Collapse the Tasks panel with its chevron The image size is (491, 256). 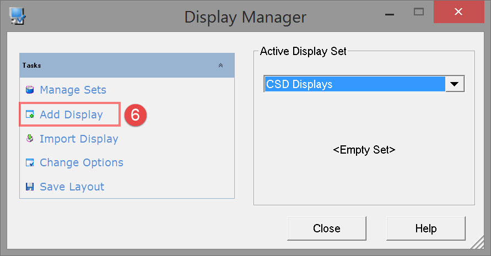[x=221, y=65]
